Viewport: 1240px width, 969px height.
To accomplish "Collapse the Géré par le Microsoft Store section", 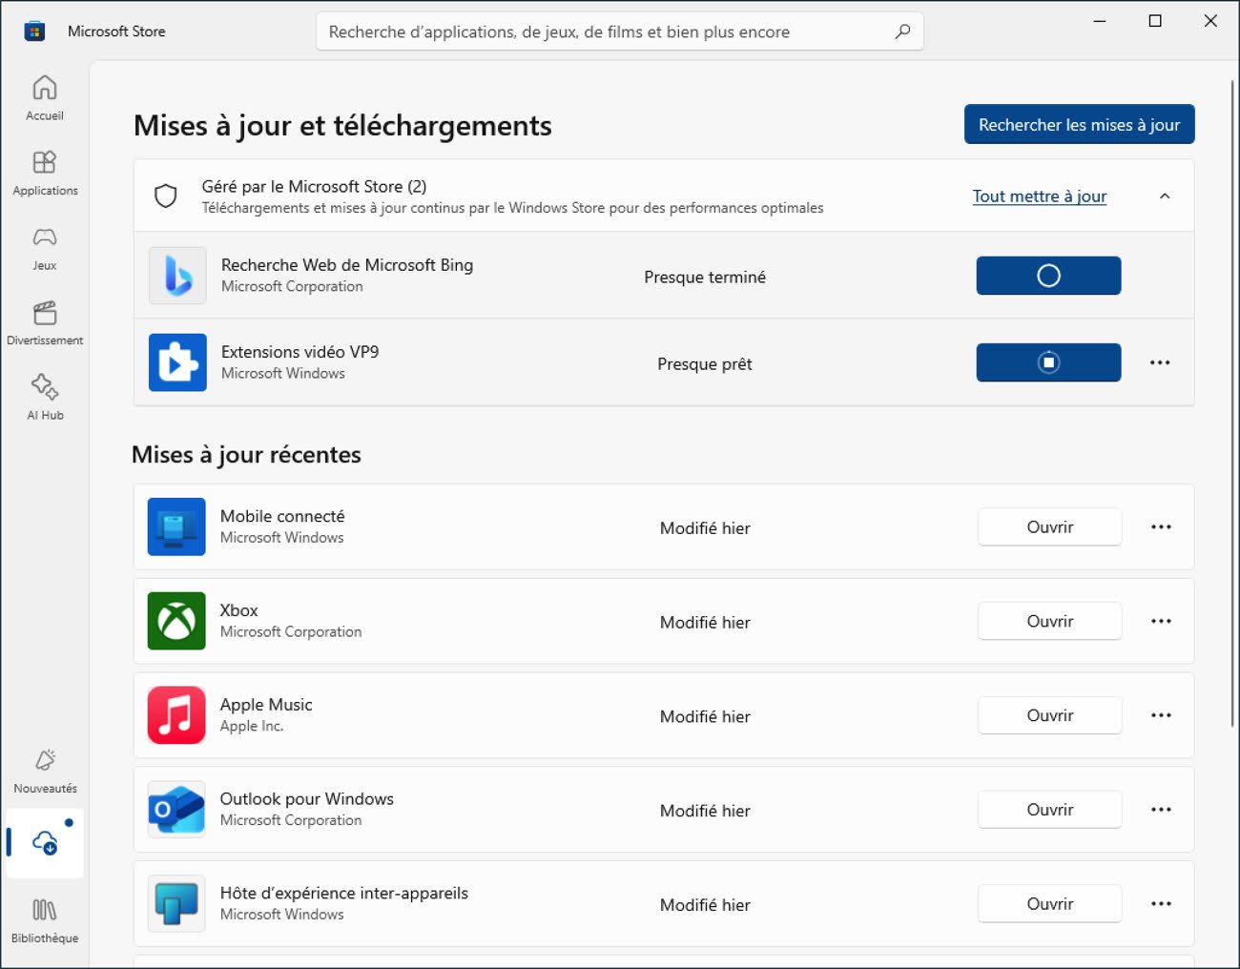I will pos(1165,196).
